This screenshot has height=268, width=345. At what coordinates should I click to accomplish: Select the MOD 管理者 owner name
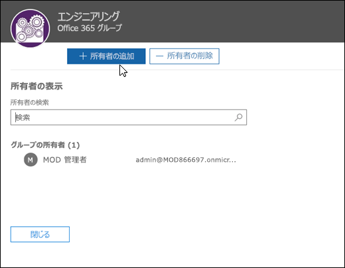(64, 160)
